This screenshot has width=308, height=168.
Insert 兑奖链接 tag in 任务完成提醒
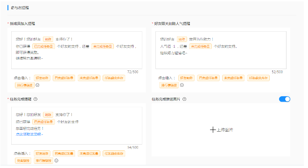tap(23, 161)
